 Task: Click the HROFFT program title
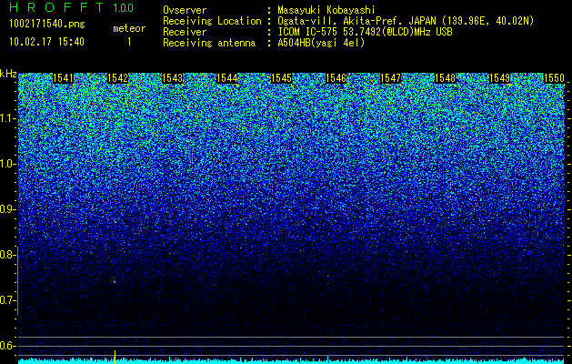[x=56, y=7]
